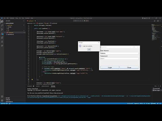Open the Extensions view

2,38
